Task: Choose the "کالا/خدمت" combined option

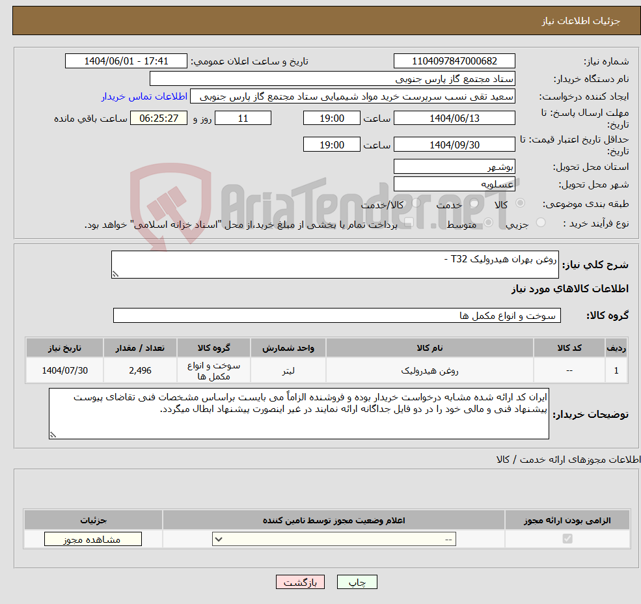Action: (415, 202)
